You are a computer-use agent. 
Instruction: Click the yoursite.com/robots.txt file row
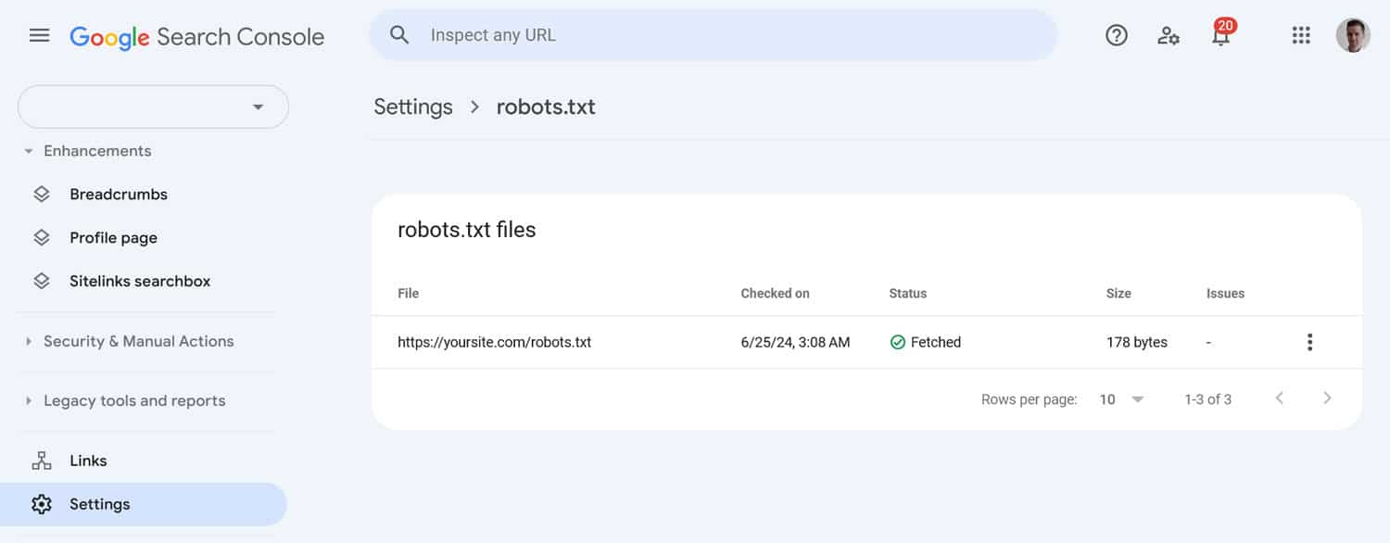(494, 342)
